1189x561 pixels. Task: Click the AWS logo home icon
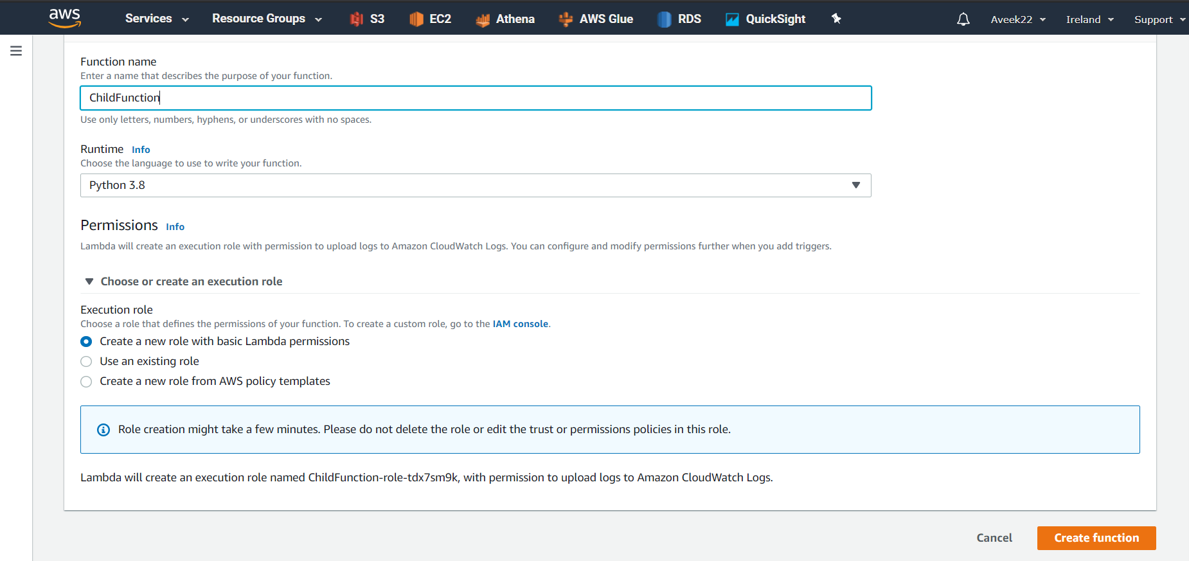(x=65, y=18)
